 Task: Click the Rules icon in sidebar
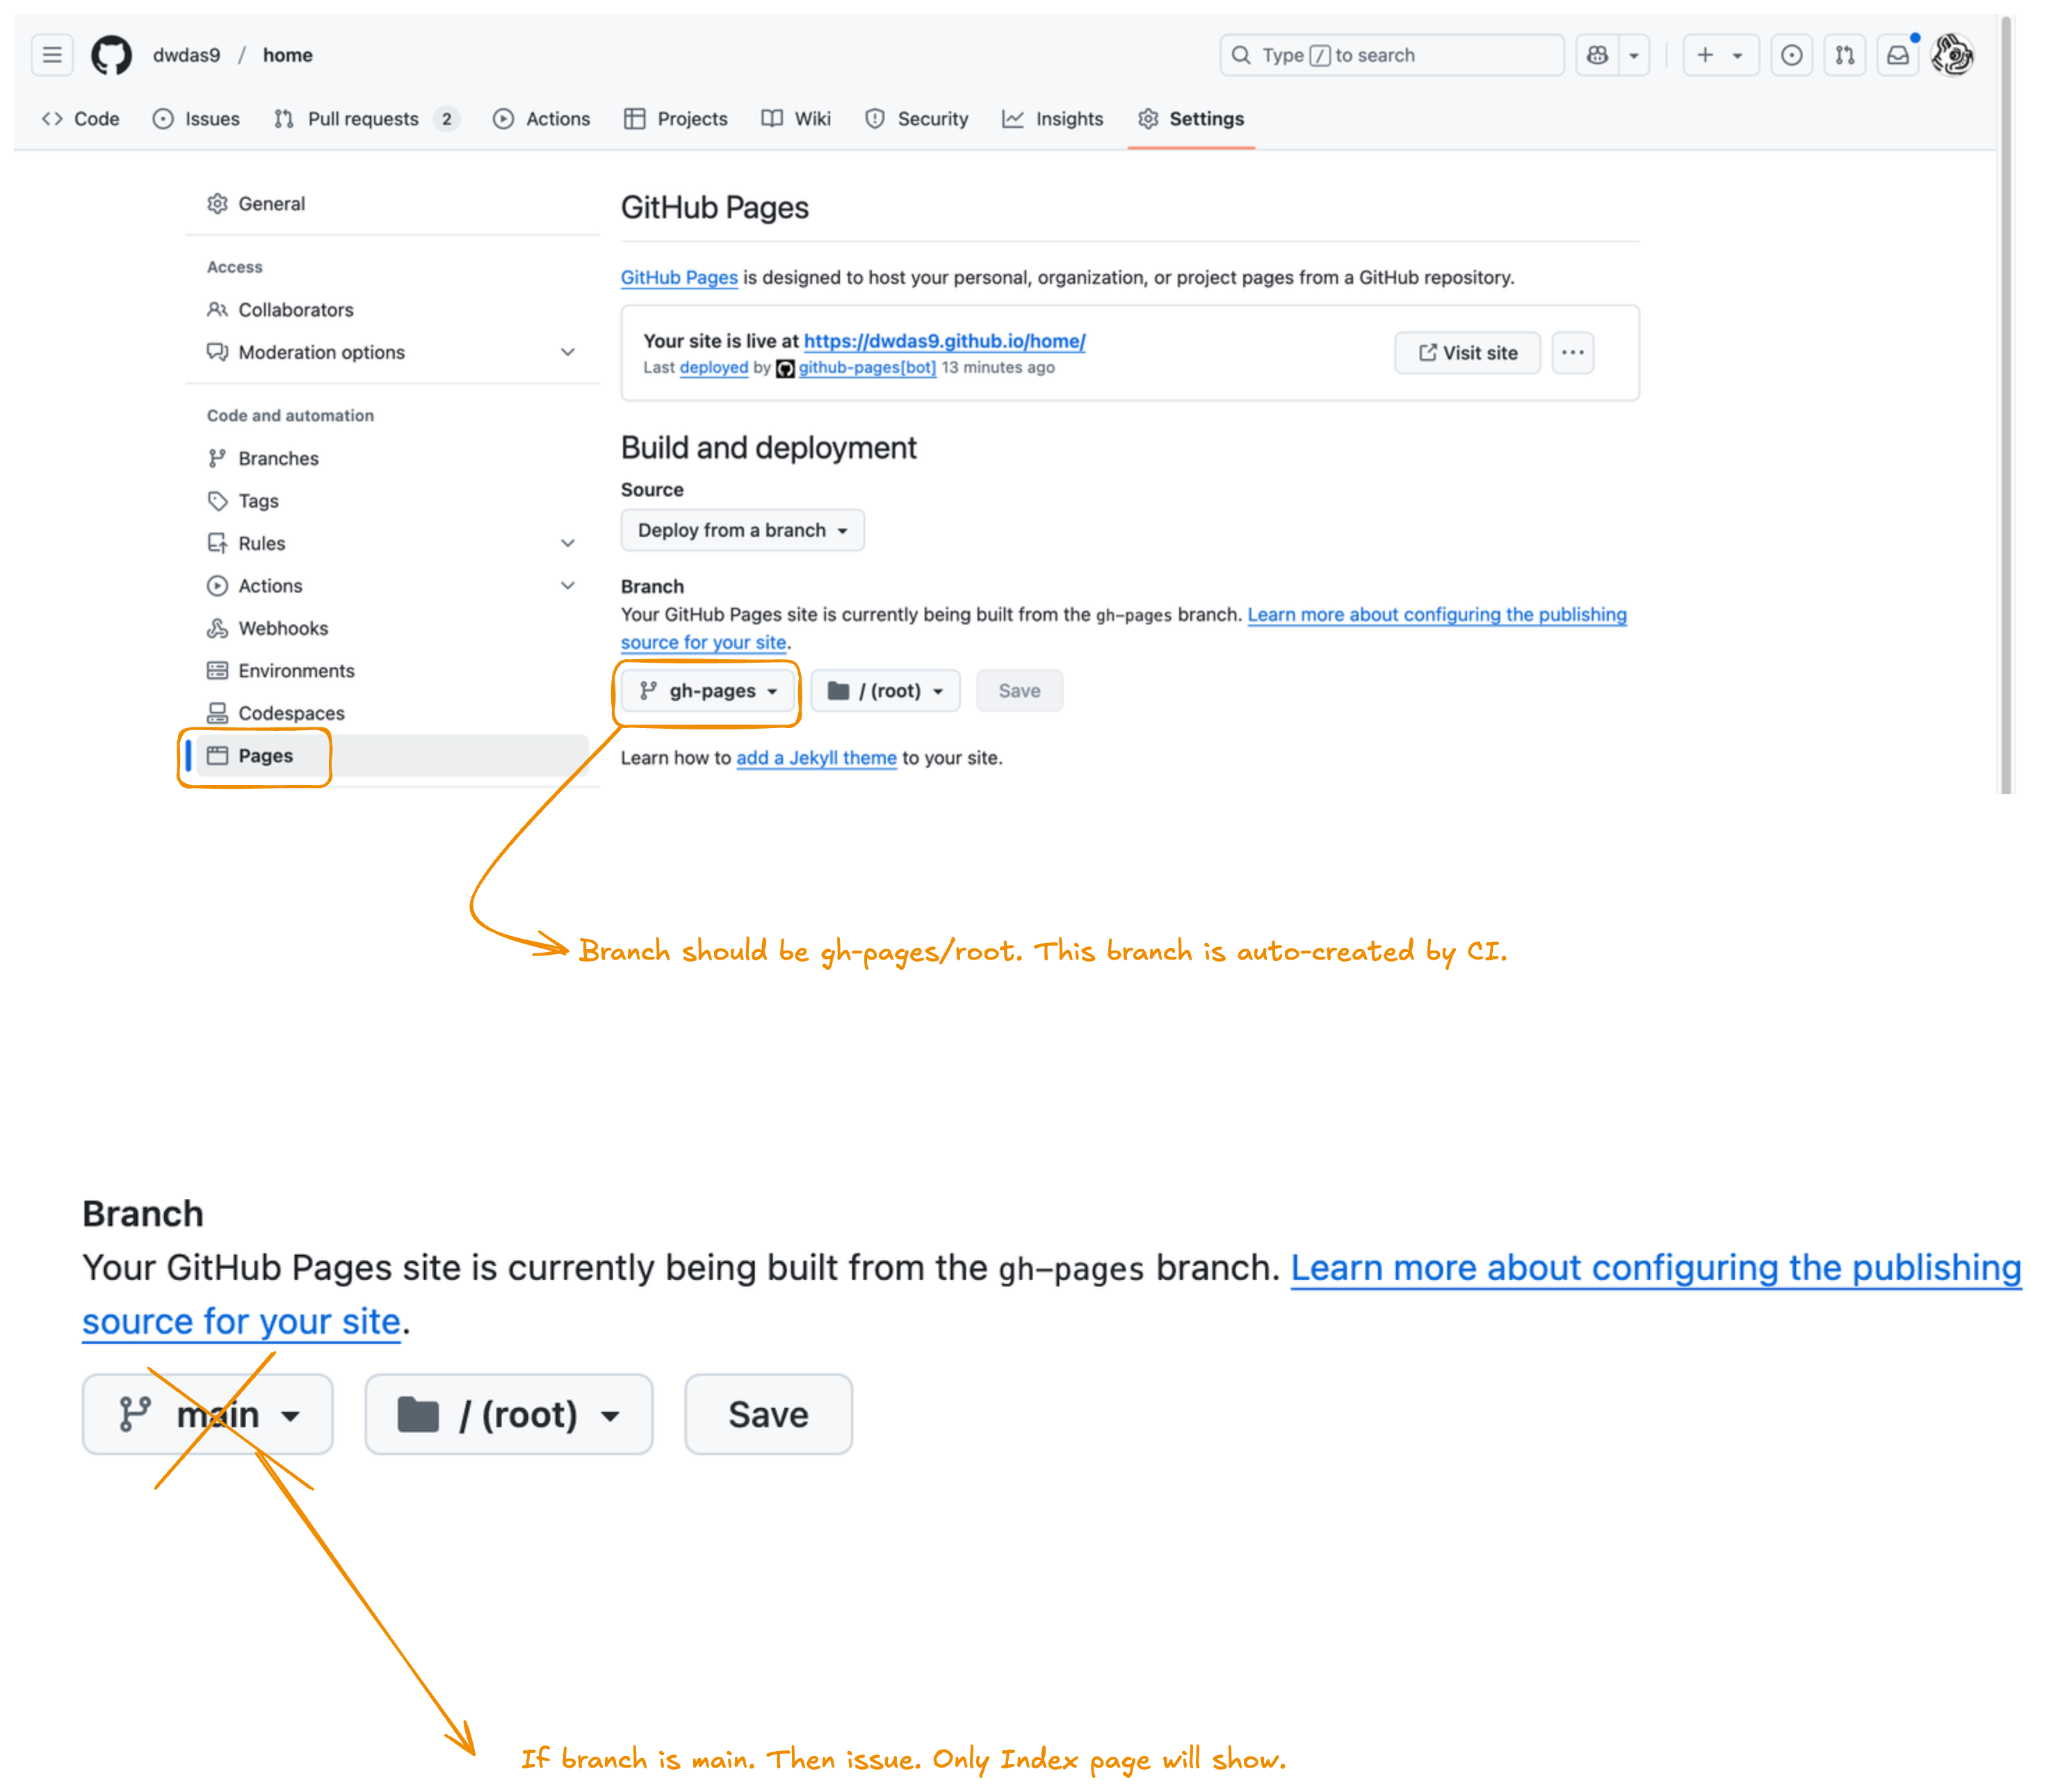pos(217,543)
